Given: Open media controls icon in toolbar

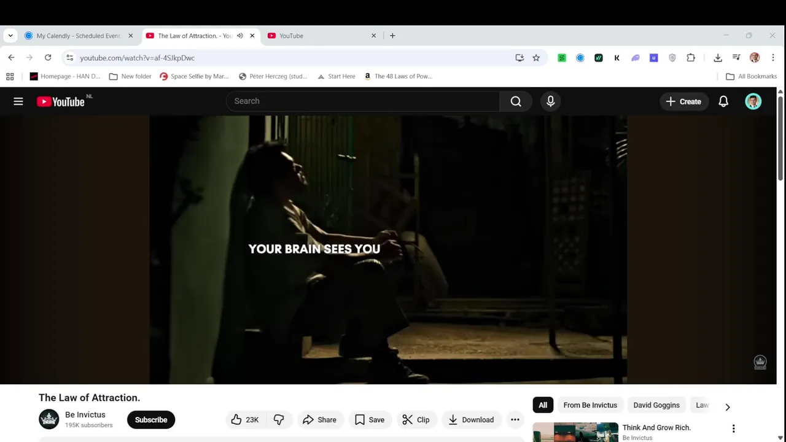Looking at the screenshot, I should coord(736,58).
